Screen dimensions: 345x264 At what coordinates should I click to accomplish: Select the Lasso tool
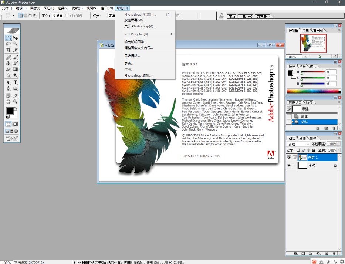point(9,44)
